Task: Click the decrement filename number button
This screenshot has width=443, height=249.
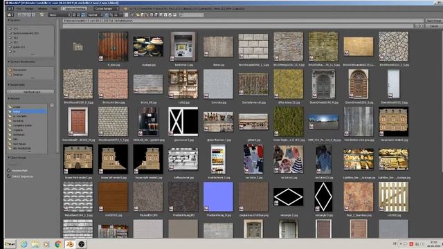Action: coord(417,26)
